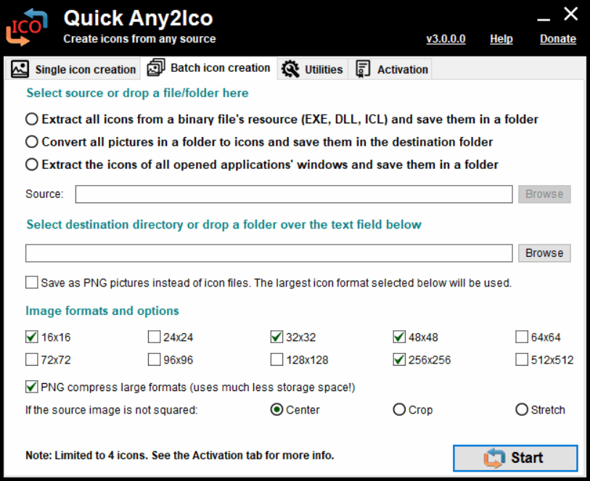Click the destination directory text field
The image size is (590, 481).
click(x=269, y=253)
